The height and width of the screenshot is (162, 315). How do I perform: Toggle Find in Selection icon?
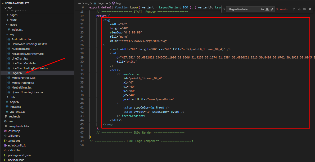pyautogui.click(x=305, y=9)
